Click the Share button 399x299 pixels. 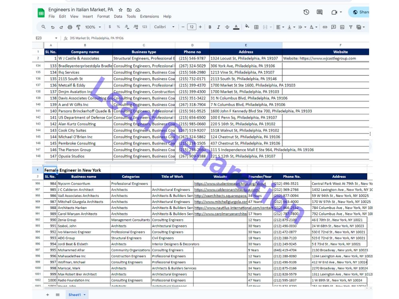[359, 12]
